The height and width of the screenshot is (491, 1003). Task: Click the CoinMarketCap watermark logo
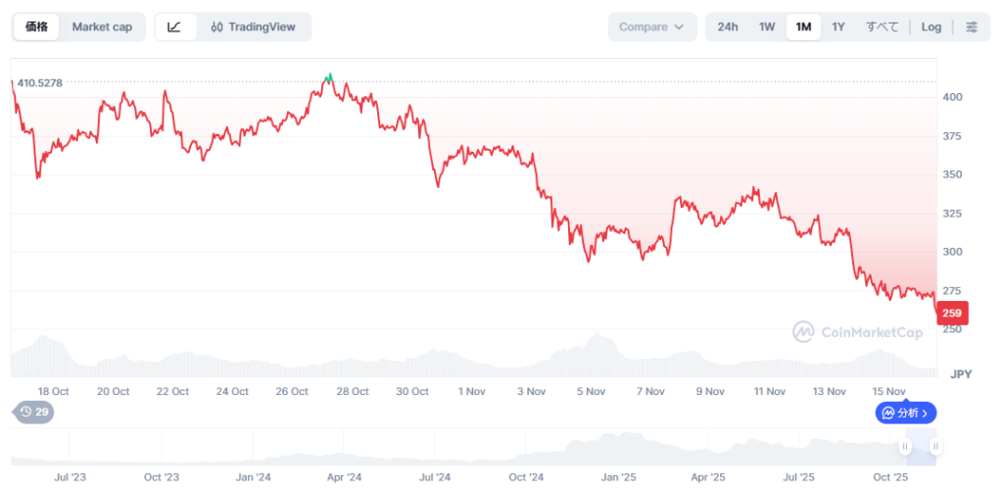(857, 332)
